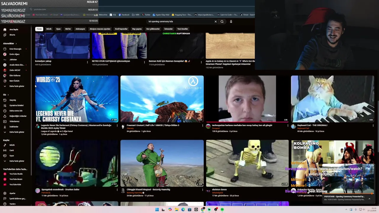This screenshot has height=213, width=379.
Task: Open Chinggis khaanii Magtaal video thumbnail
Action: pyautogui.click(x=162, y=163)
